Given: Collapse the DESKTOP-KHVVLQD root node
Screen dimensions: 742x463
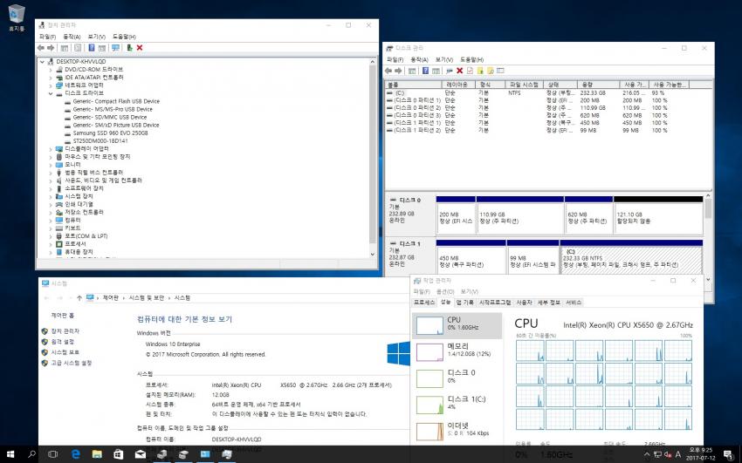Looking at the screenshot, I should pyautogui.click(x=42, y=62).
